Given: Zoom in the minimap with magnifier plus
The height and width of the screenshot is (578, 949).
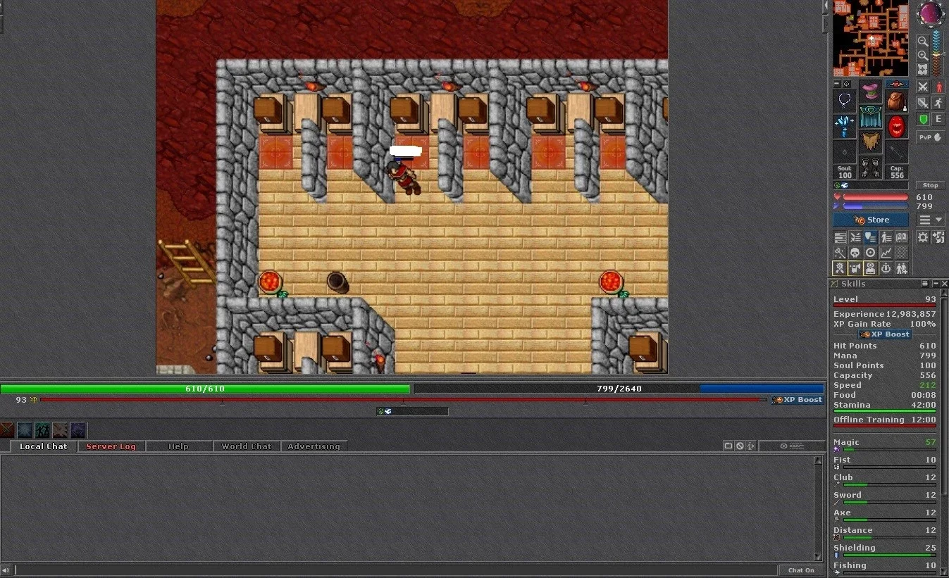Looking at the screenshot, I should [x=922, y=55].
